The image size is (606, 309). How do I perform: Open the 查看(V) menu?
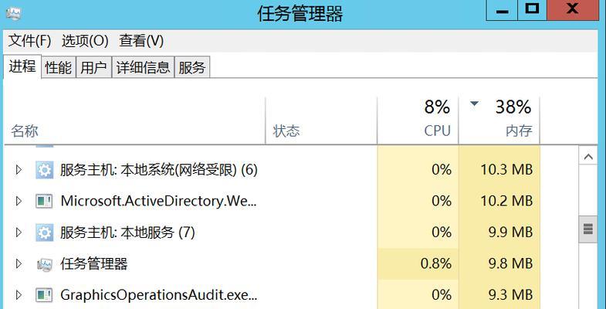click(x=141, y=41)
